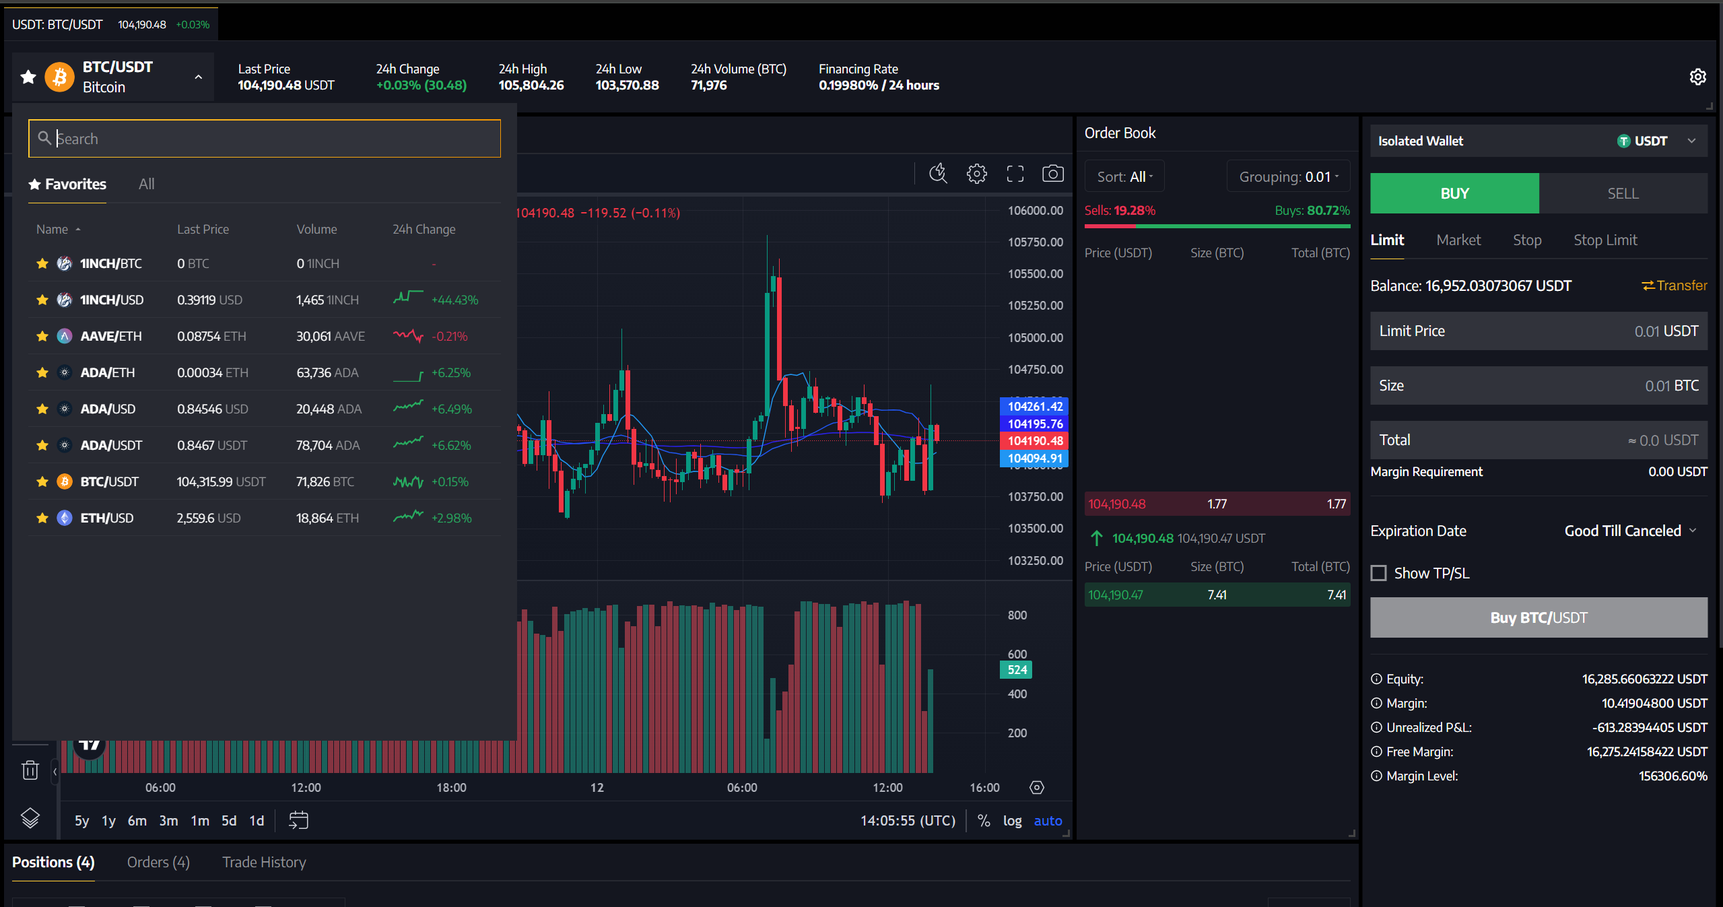Switch to the Stop Limit order tab
Viewport: 1723px width, 907px height.
1604,240
